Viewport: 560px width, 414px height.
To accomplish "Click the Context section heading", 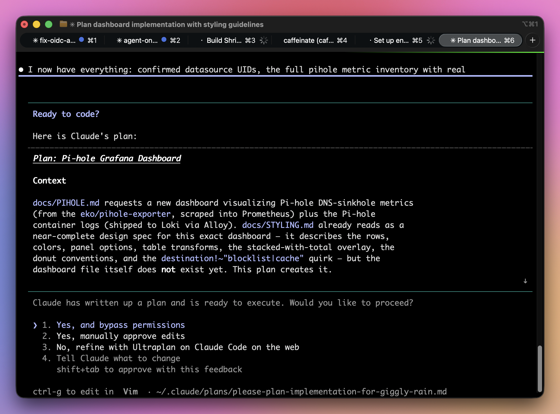I will click(x=49, y=181).
